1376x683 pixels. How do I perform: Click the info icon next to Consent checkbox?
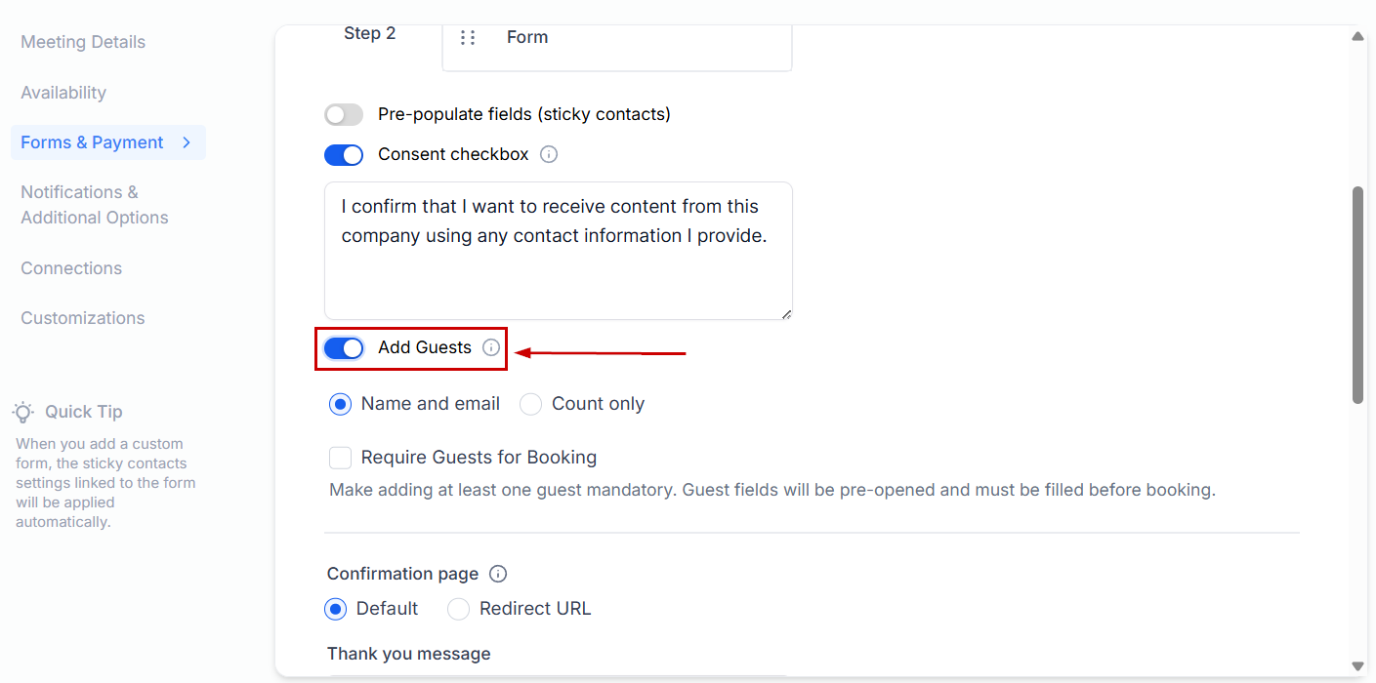point(549,154)
